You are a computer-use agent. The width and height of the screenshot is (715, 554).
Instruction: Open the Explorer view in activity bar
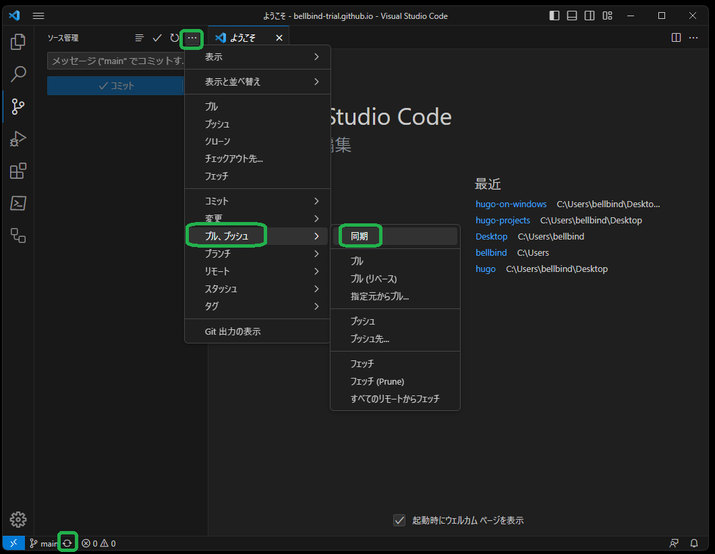click(18, 42)
